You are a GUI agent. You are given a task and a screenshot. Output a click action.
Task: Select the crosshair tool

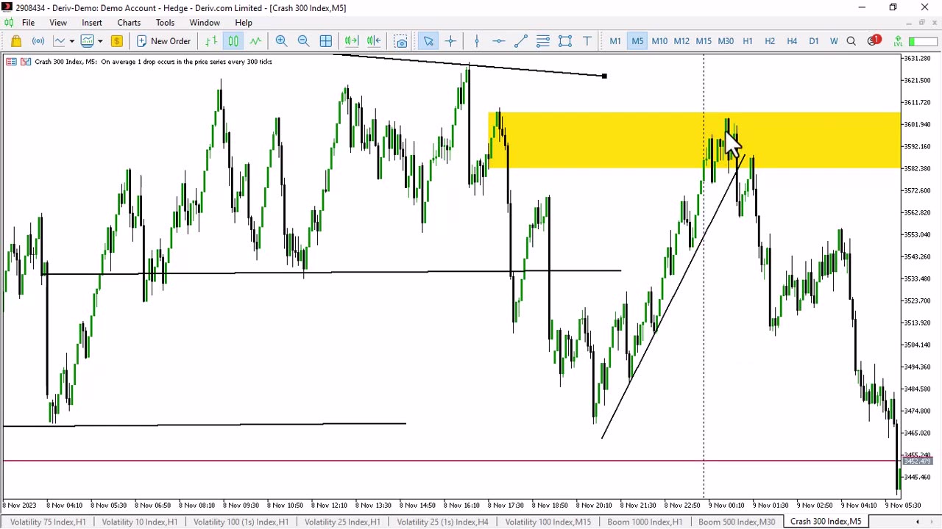click(x=450, y=41)
